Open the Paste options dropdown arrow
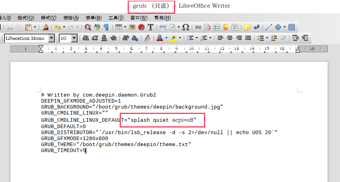This screenshot has width=340, height=182. 35,27
